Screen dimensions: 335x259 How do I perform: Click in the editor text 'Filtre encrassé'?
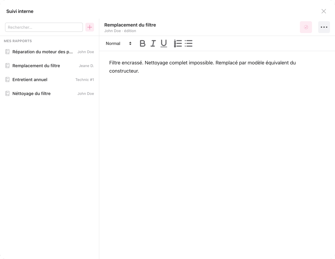126,63
